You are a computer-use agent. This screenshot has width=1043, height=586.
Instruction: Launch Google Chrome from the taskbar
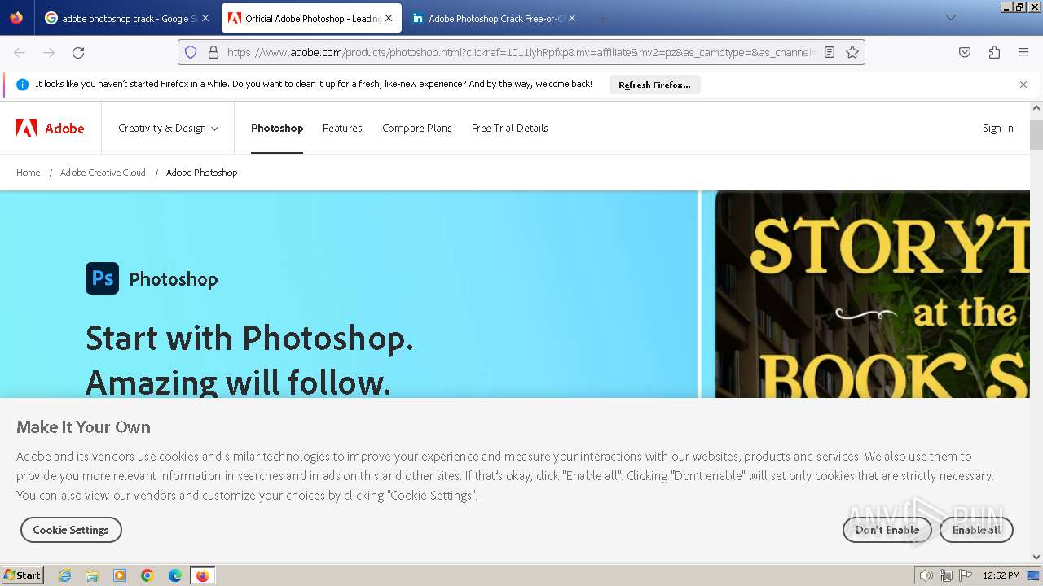tap(147, 575)
